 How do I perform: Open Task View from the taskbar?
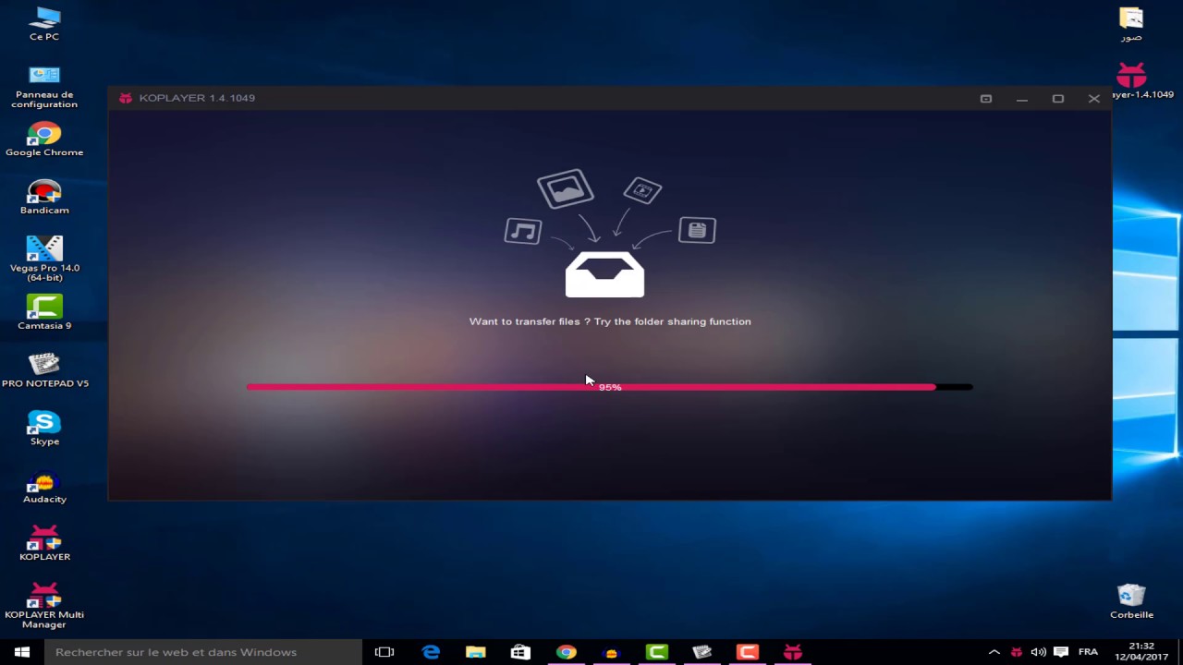click(x=384, y=652)
